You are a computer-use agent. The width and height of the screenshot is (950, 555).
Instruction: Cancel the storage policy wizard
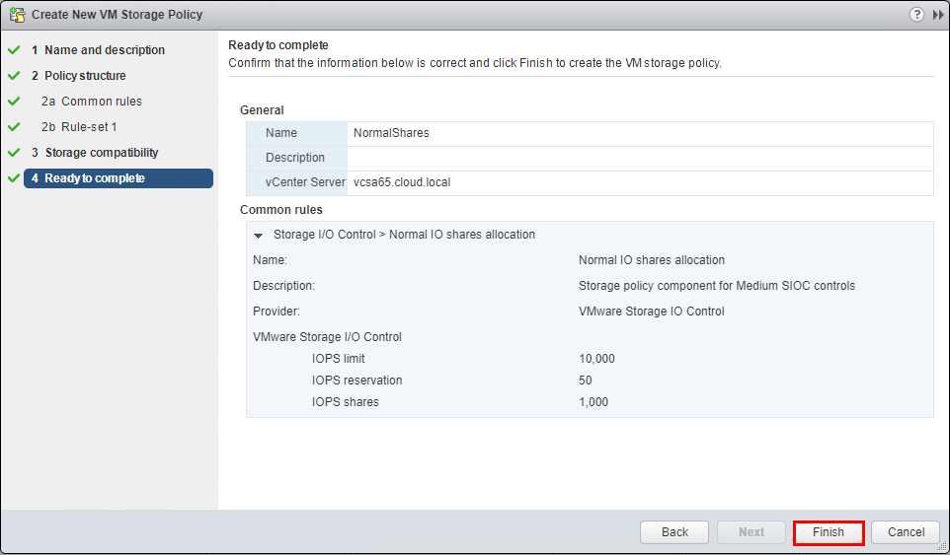[906, 532]
